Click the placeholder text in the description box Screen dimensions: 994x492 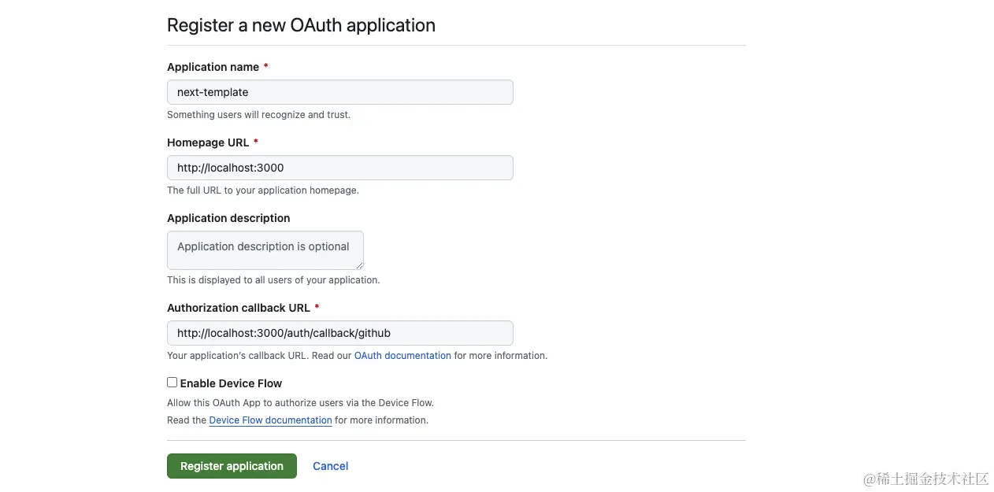click(x=264, y=245)
